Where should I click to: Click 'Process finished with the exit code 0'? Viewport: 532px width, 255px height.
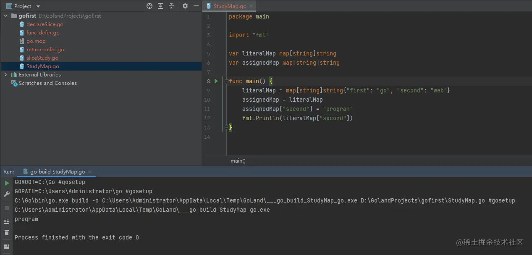coord(77,237)
